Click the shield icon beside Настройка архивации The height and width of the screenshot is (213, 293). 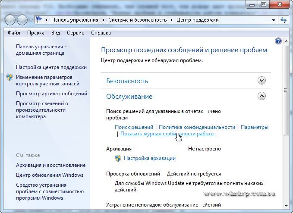point(118,158)
